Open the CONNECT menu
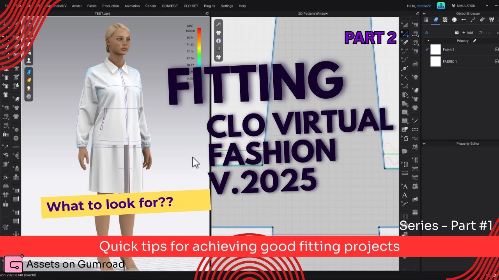The image size is (499, 280). tap(170, 6)
